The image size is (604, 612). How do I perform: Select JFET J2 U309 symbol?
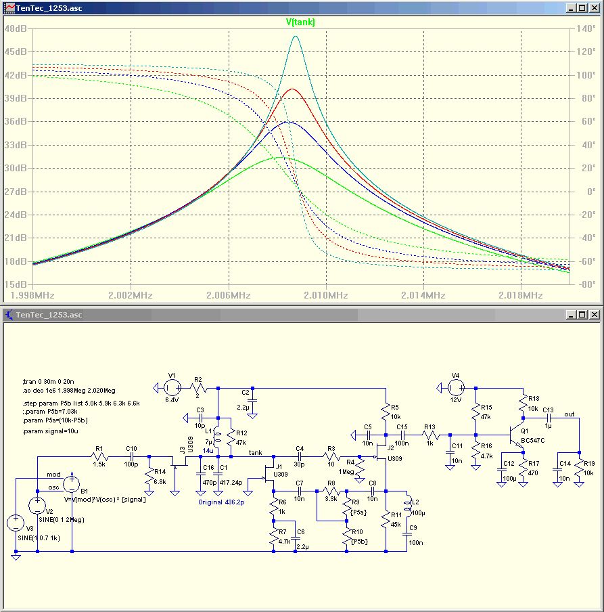(x=381, y=453)
